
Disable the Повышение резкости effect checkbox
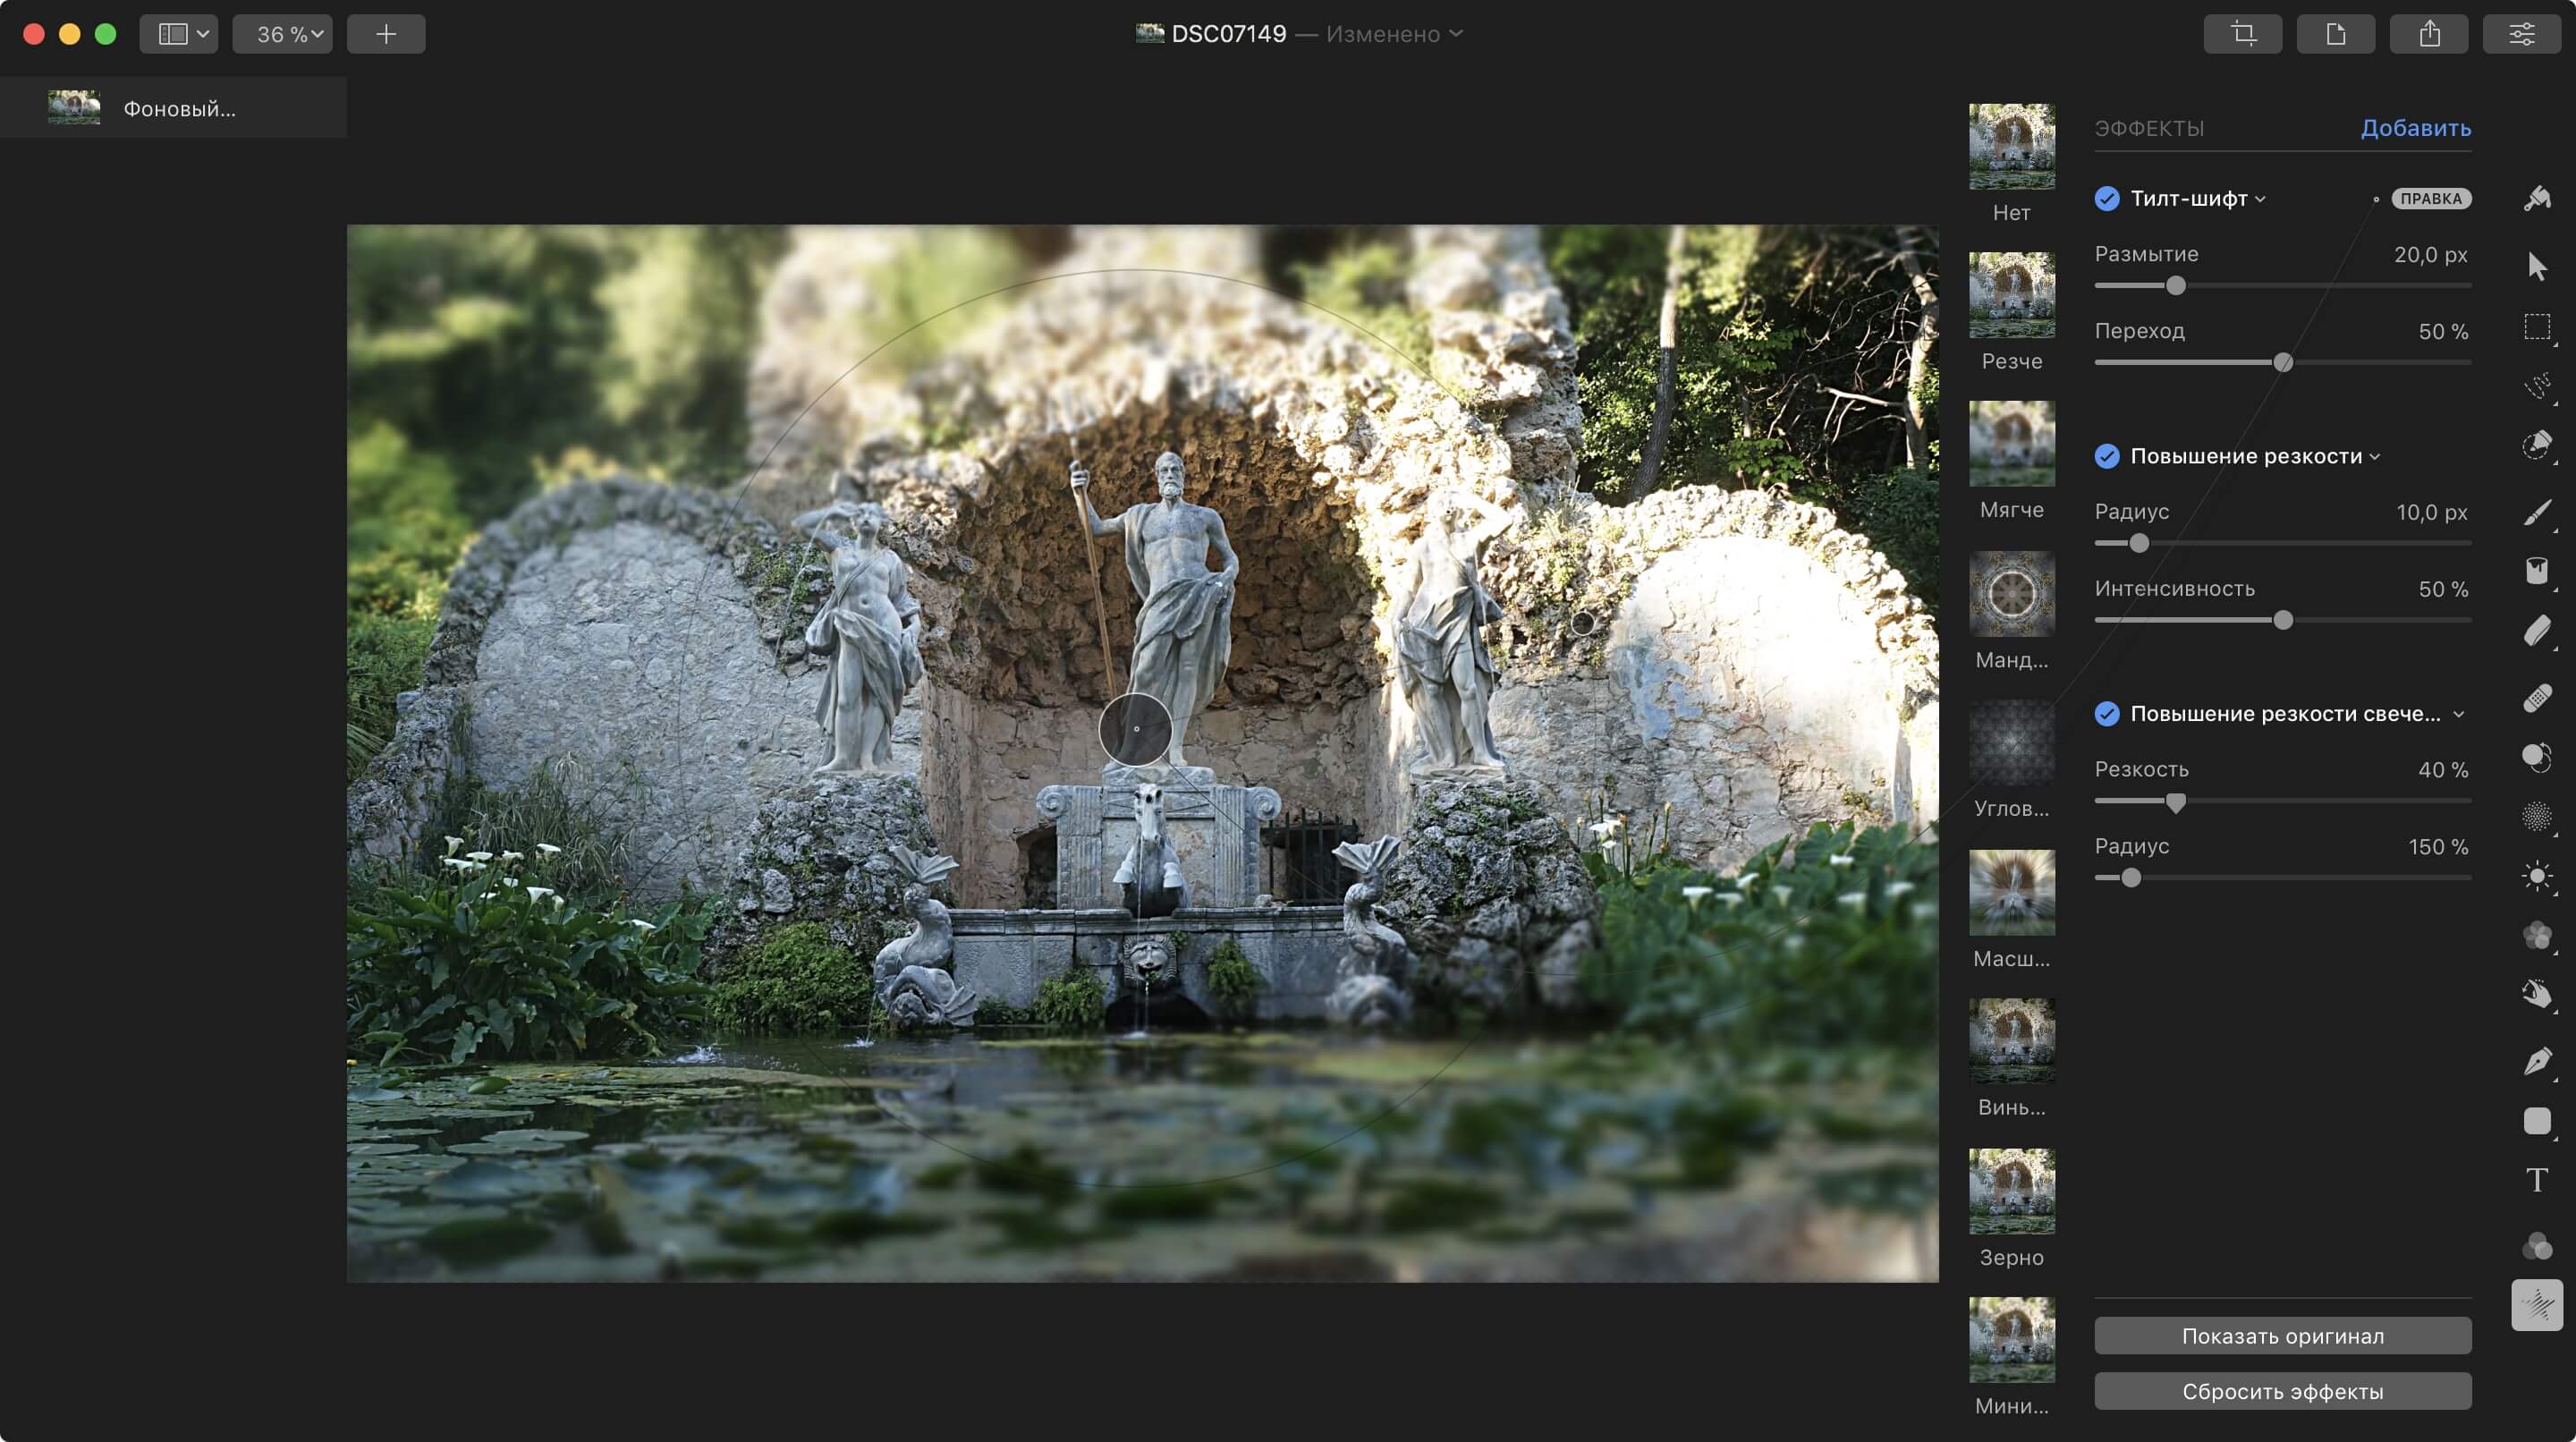pyautogui.click(x=2107, y=456)
